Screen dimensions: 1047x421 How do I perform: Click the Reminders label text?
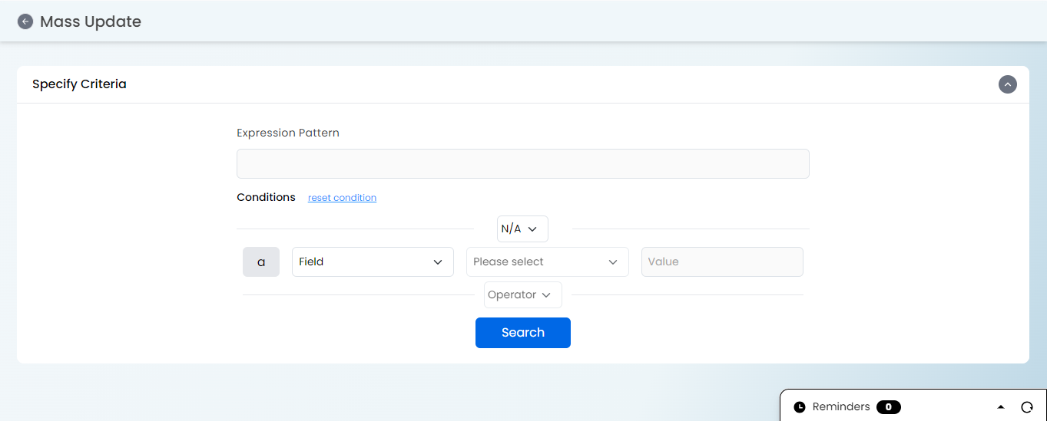coord(841,407)
